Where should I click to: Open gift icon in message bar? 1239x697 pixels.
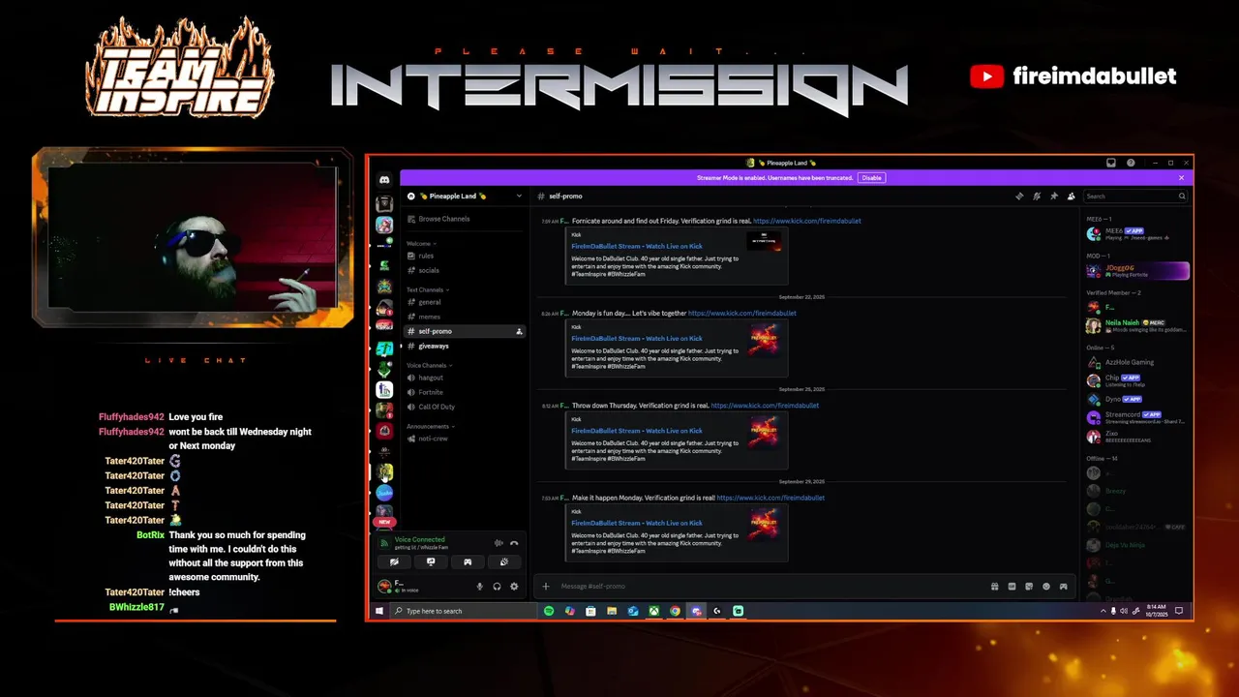click(994, 587)
